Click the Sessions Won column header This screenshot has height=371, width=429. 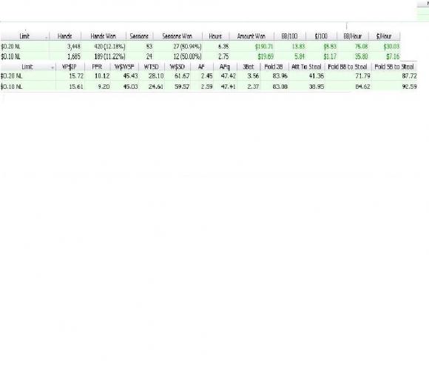tap(178, 36)
